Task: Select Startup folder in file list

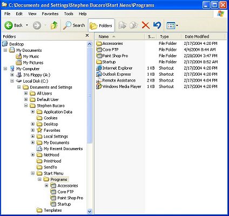Action: [x=106, y=62]
